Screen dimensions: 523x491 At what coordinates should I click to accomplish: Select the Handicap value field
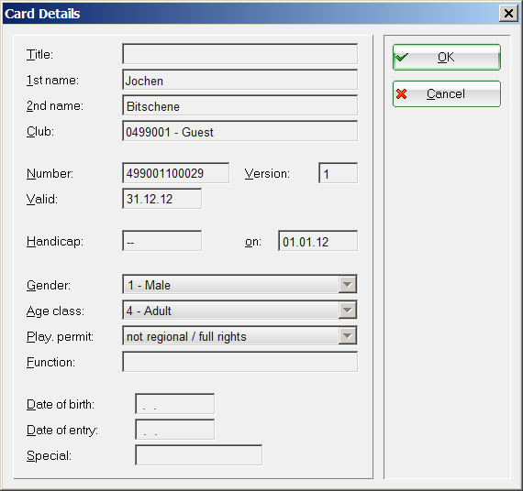click(162, 241)
